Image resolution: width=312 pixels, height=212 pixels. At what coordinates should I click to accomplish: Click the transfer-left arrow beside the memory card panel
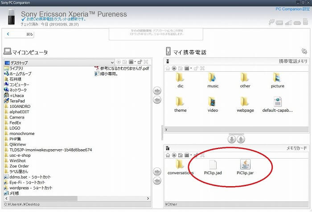coord(157,181)
